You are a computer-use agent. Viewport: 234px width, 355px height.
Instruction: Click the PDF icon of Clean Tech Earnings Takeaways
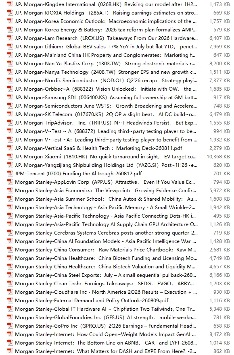point(10,284)
